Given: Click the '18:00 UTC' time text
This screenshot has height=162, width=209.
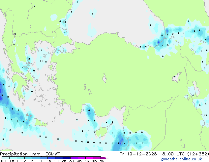Looking at the screenshot, I should click(172, 154).
